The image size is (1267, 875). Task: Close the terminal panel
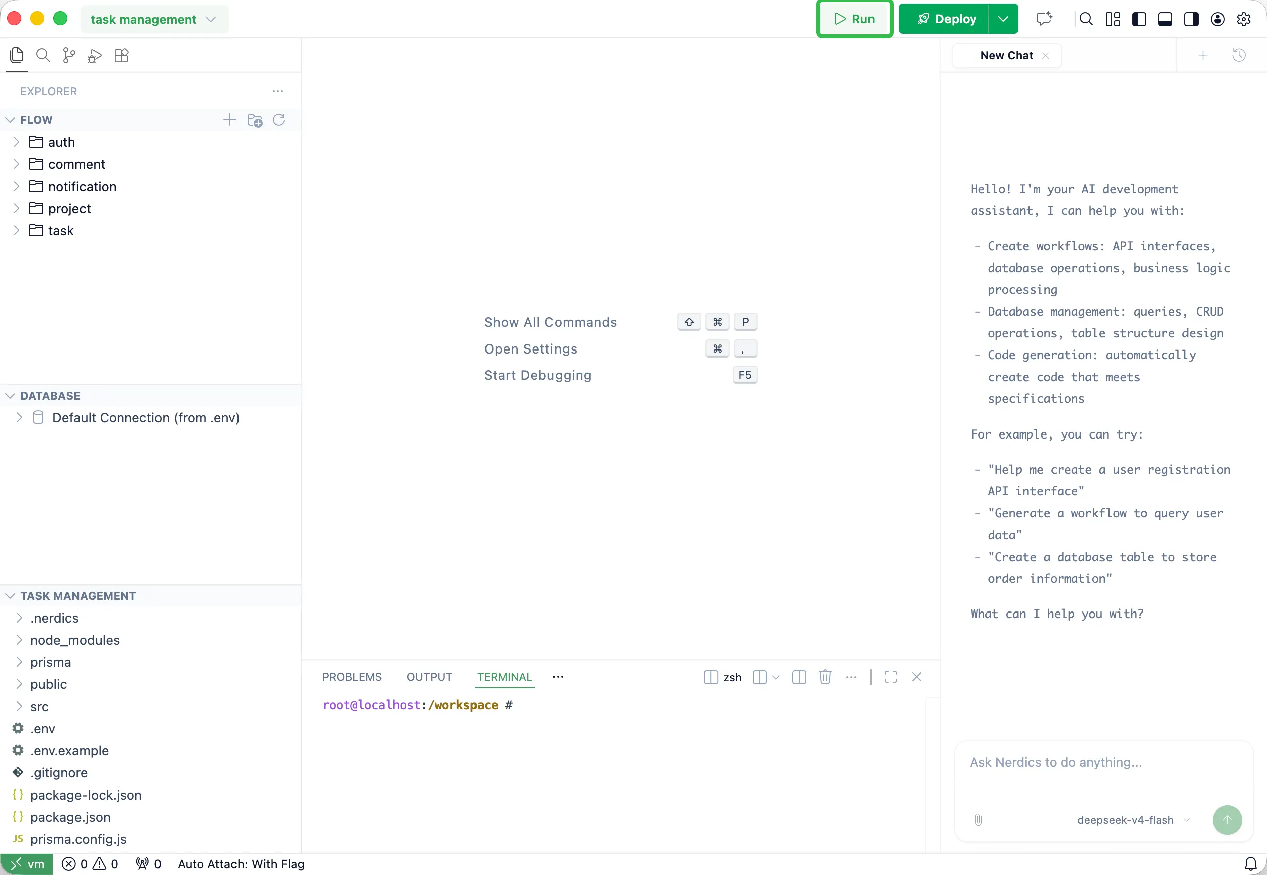tap(916, 678)
